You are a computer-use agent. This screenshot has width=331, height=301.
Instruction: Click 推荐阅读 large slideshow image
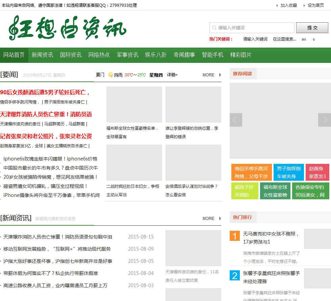[280, 121]
